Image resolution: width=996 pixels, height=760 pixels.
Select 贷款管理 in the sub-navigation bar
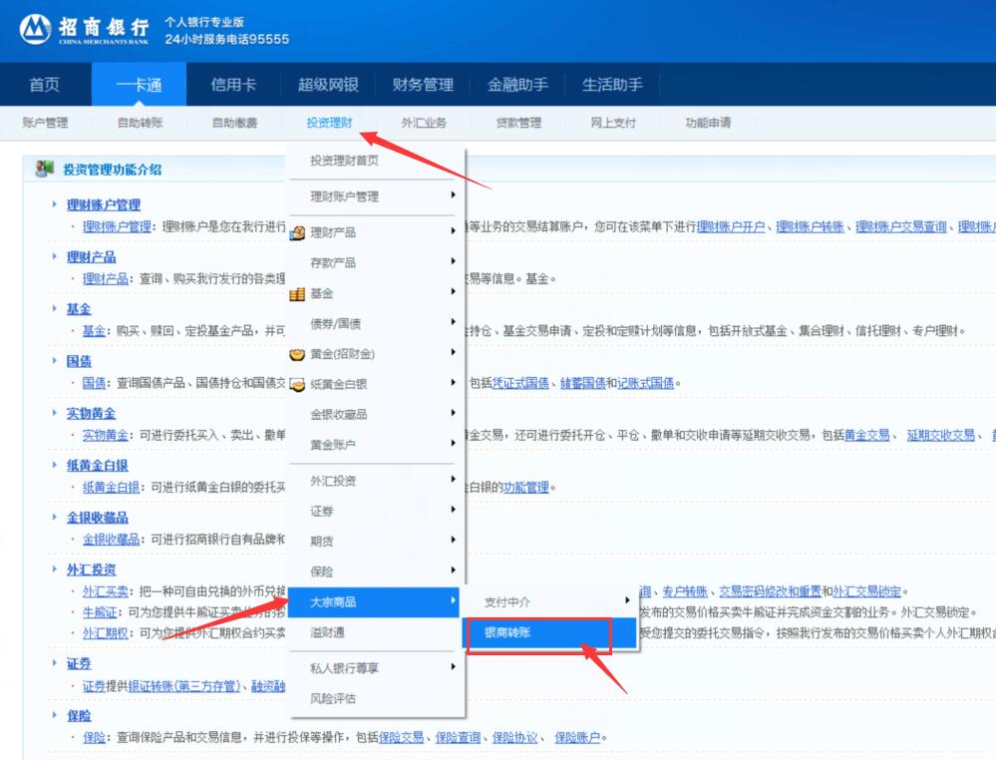pos(518,123)
